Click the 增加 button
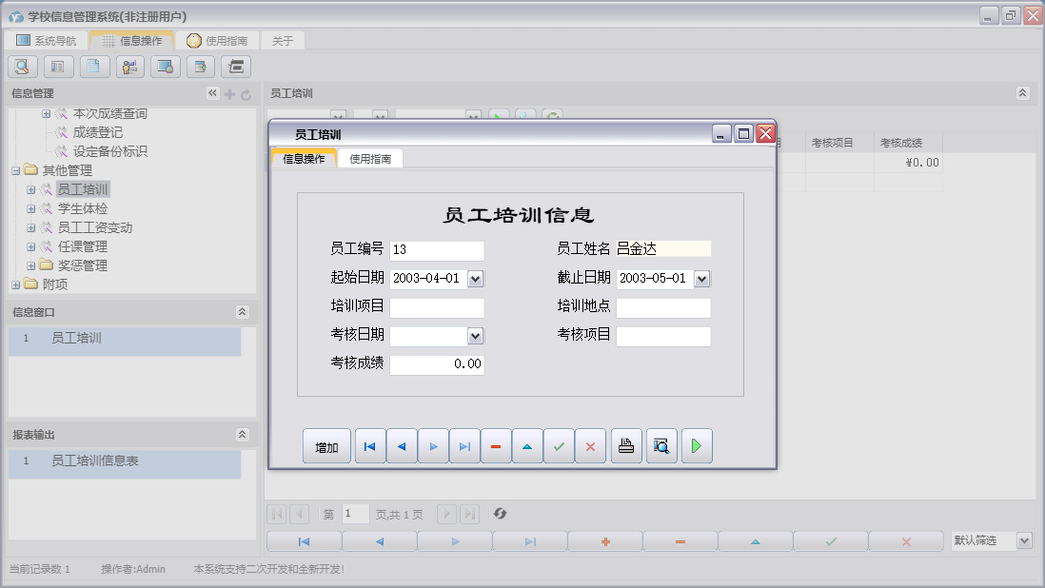1045x588 pixels. click(326, 446)
